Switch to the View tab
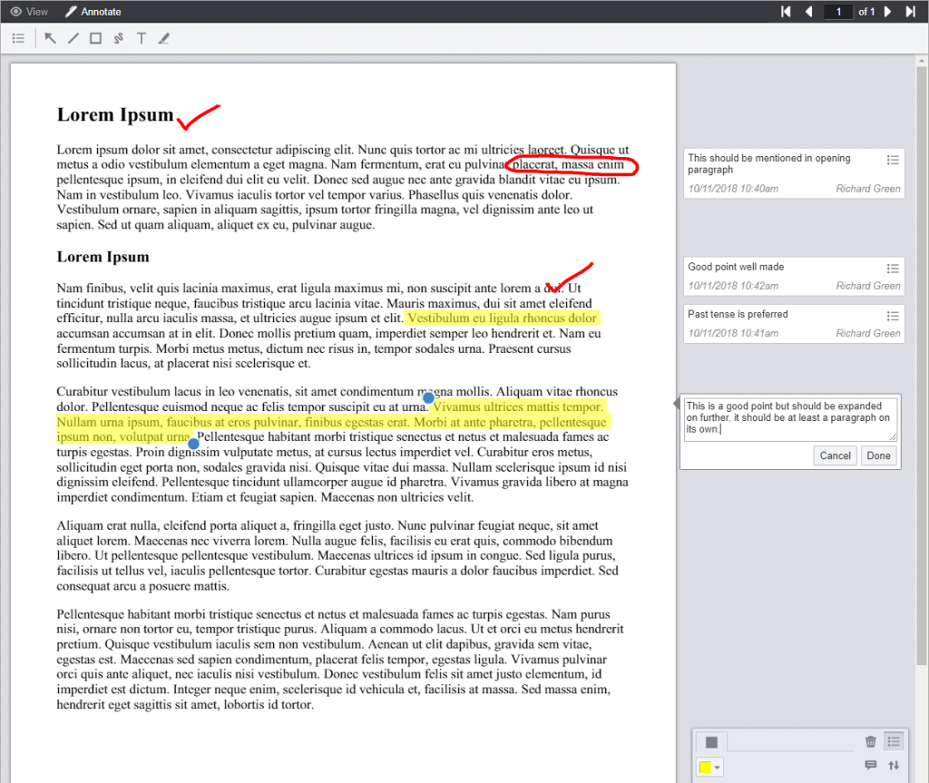 pyautogui.click(x=29, y=11)
